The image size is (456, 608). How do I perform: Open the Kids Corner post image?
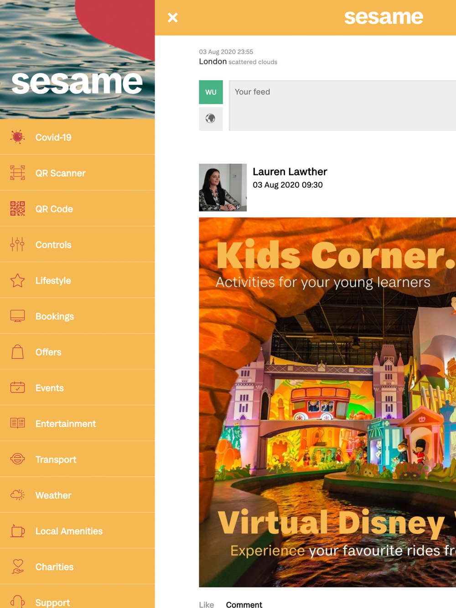point(327,402)
